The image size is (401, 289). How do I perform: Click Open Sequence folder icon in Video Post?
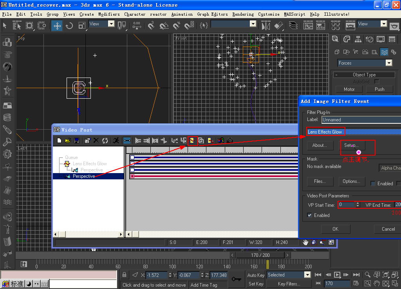coord(68,141)
